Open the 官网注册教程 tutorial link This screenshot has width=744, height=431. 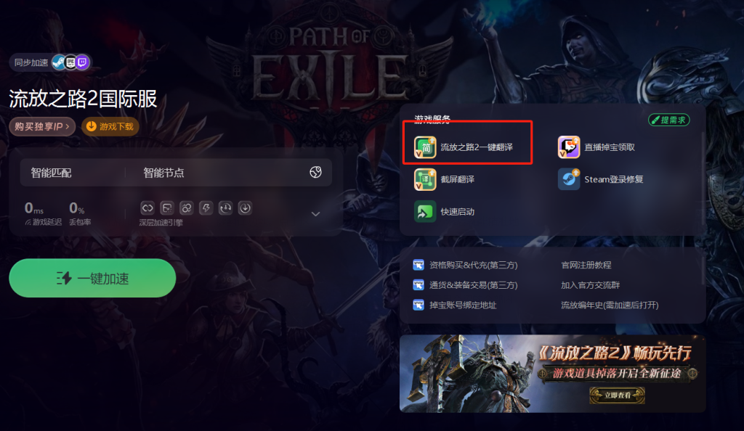[586, 266]
